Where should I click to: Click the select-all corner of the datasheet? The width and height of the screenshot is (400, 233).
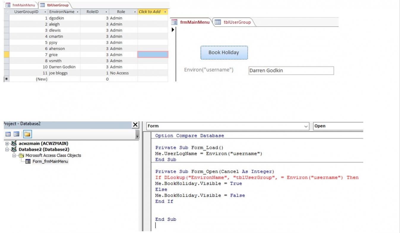pyautogui.click(x=6, y=12)
